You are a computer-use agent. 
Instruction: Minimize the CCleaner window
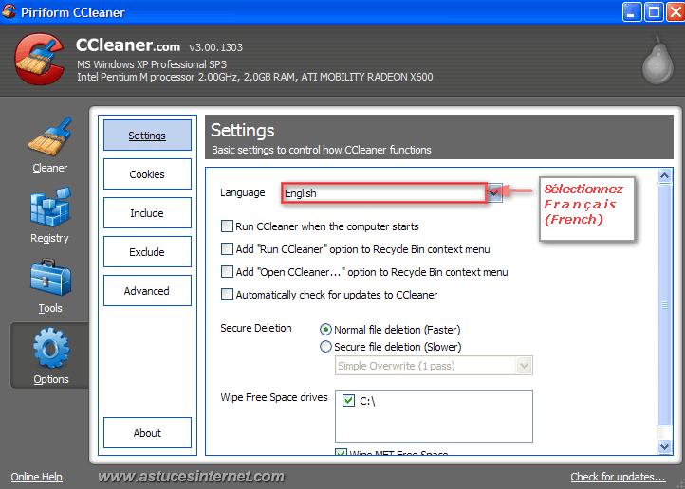[x=631, y=11]
